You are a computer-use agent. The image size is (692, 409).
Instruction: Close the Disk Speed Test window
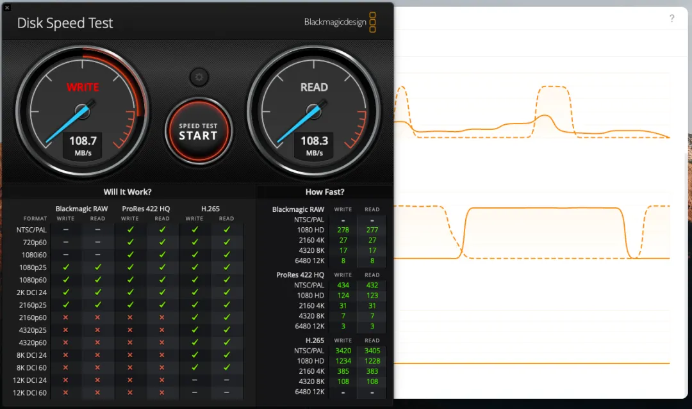(7, 8)
